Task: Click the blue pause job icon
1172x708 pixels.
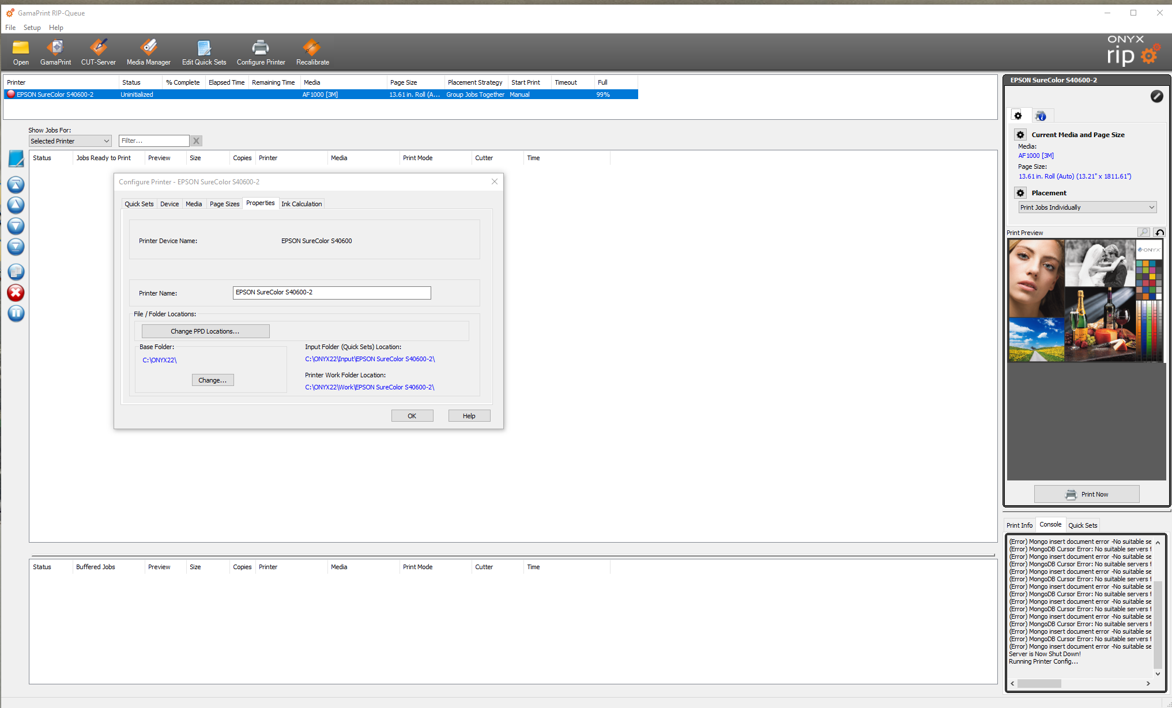Action: coord(16,313)
